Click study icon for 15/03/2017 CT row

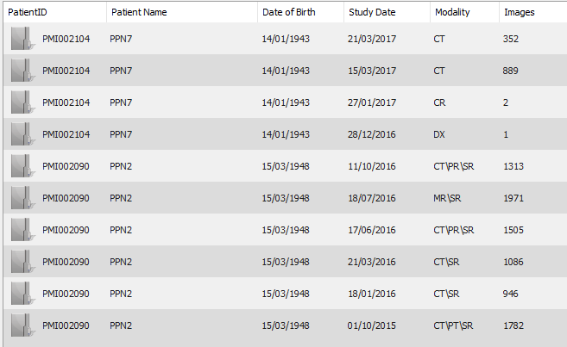point(22,71)
